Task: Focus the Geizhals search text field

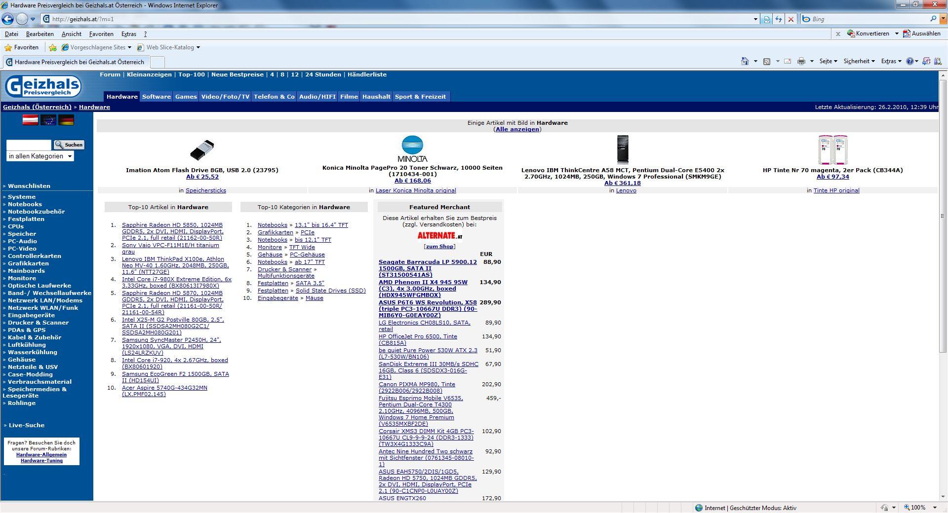Action: pos(29,145)
